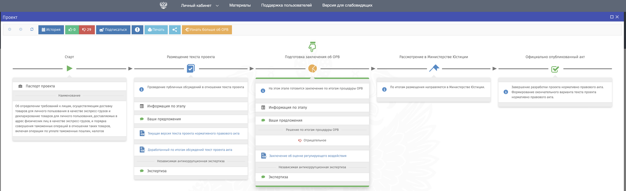Expand the Паспорт проекта panel
Screen dimensions: 626x191
pyautogui.click(x=40, y=86)
